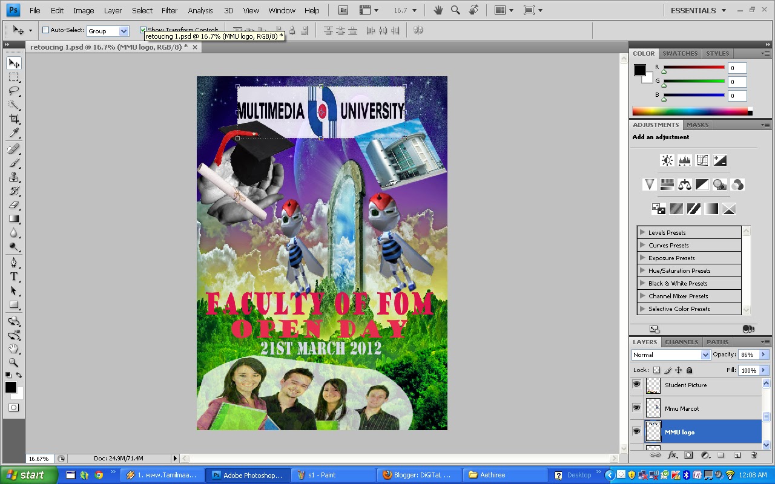
Task: Expand Hue/Saturation Presets
Action: coord(642,270)
